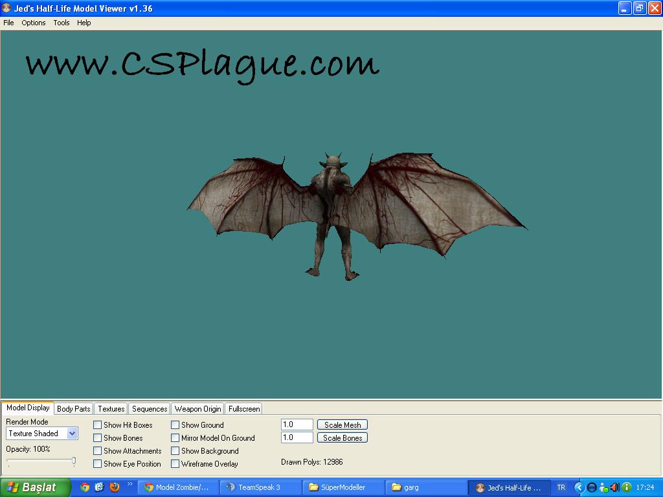Toggle the Show Bones checkbox
Image resolution: width=663 pixels, height=497 pixels.
(x=98, y=438)
